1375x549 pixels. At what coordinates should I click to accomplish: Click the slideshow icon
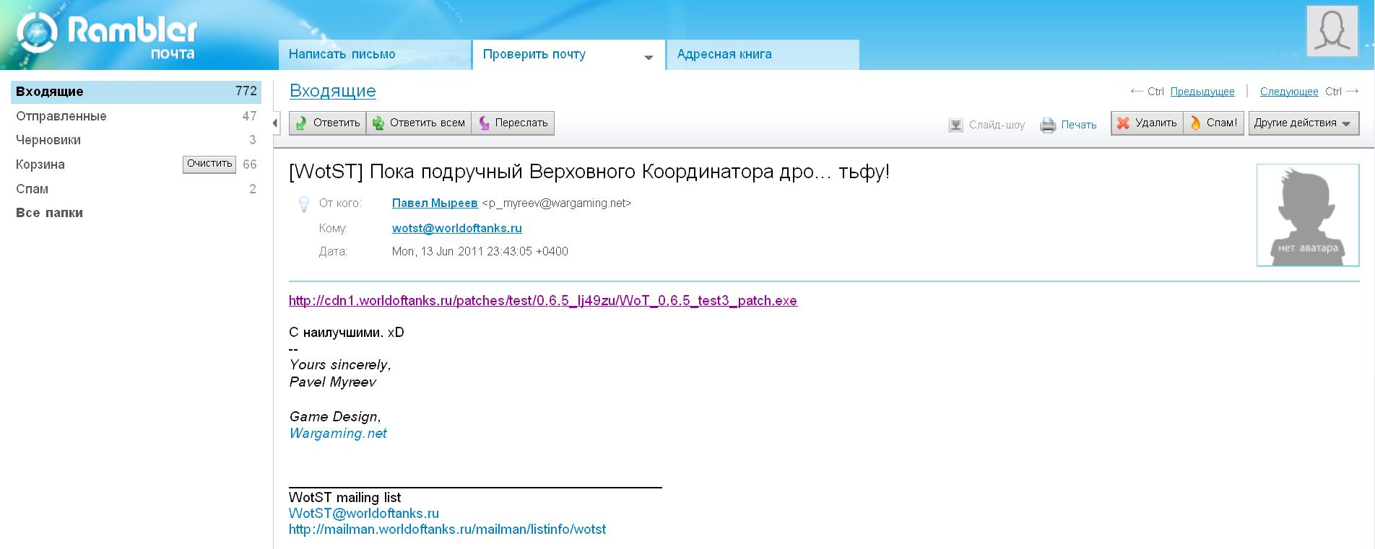tap(955, 126)
